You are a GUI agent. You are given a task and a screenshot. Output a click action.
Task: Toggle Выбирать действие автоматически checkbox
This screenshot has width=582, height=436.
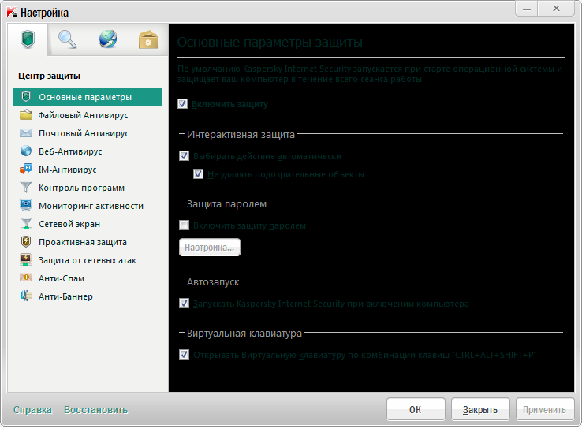(184, 156)
